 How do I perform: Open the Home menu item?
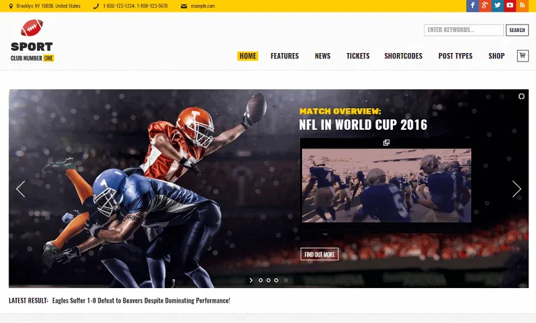(248, 56)
